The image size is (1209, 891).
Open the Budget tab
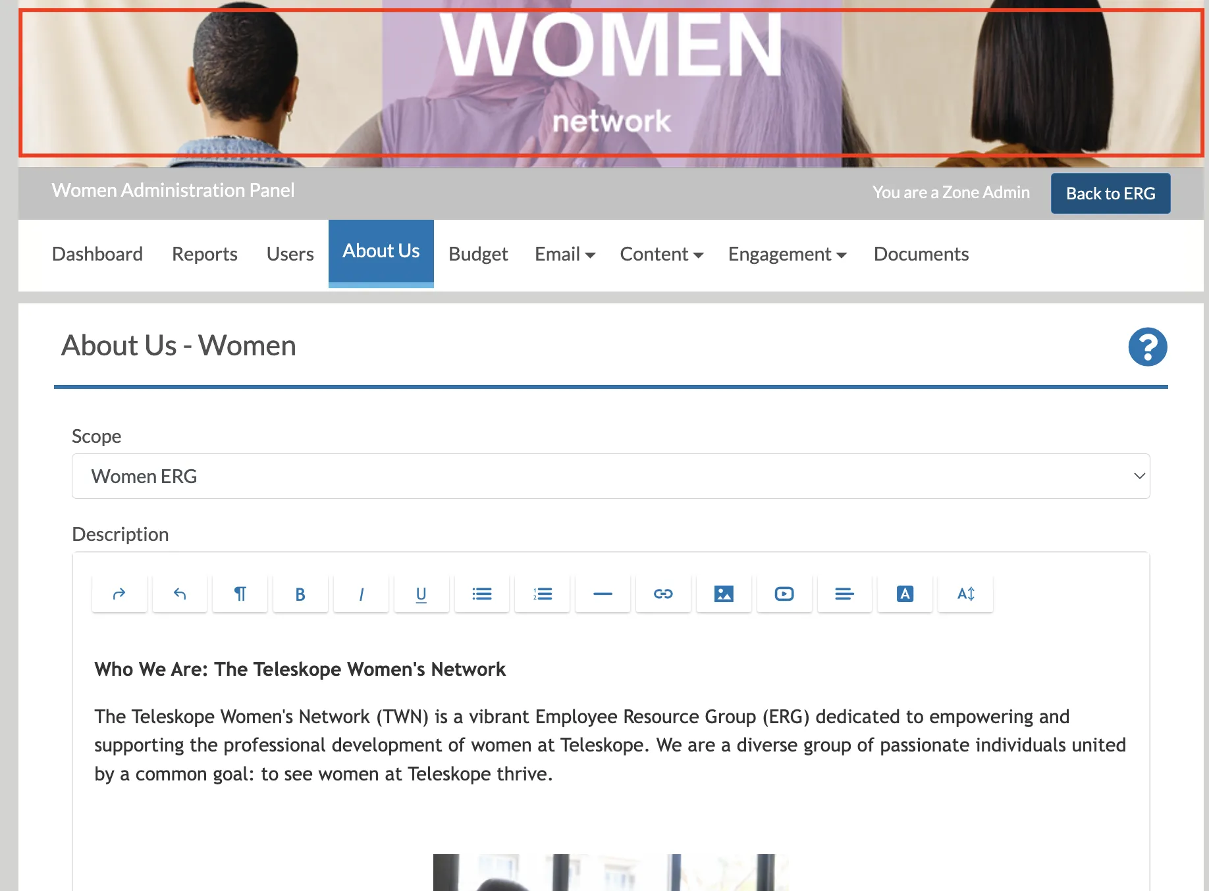pos(478,254)
